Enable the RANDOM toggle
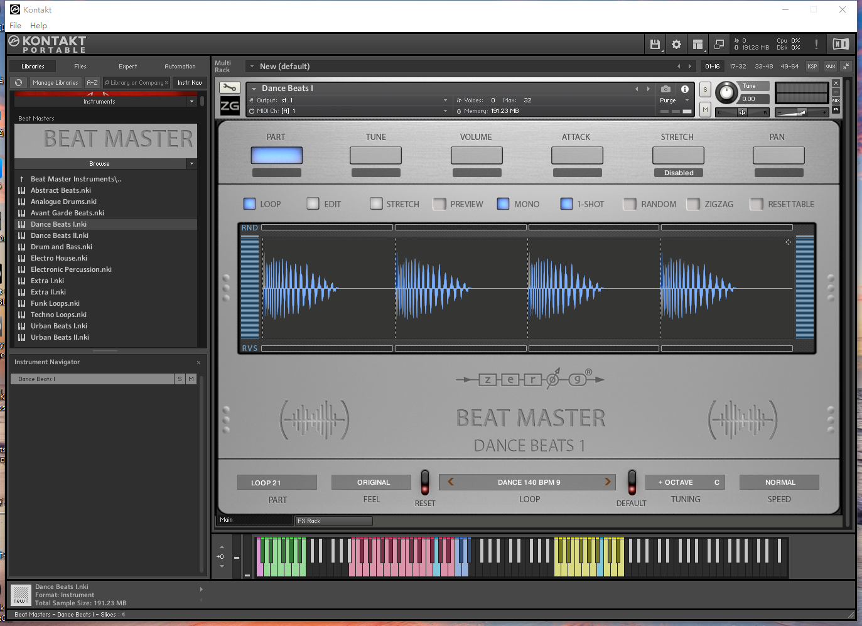 point(630,204)
